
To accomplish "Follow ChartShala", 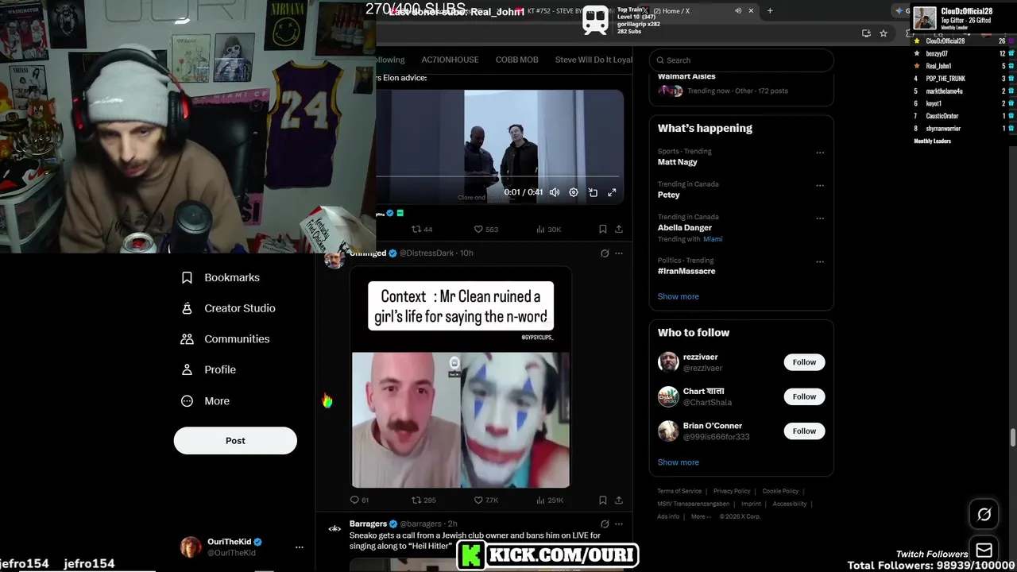I will click(804, 396).
